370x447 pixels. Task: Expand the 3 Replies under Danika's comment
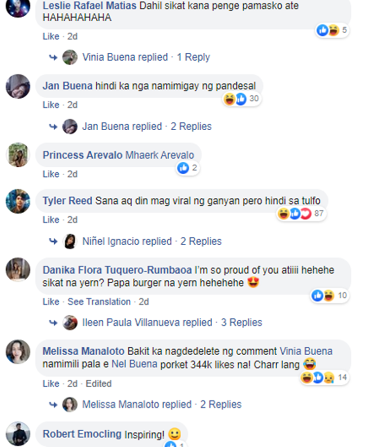(241, 322)
